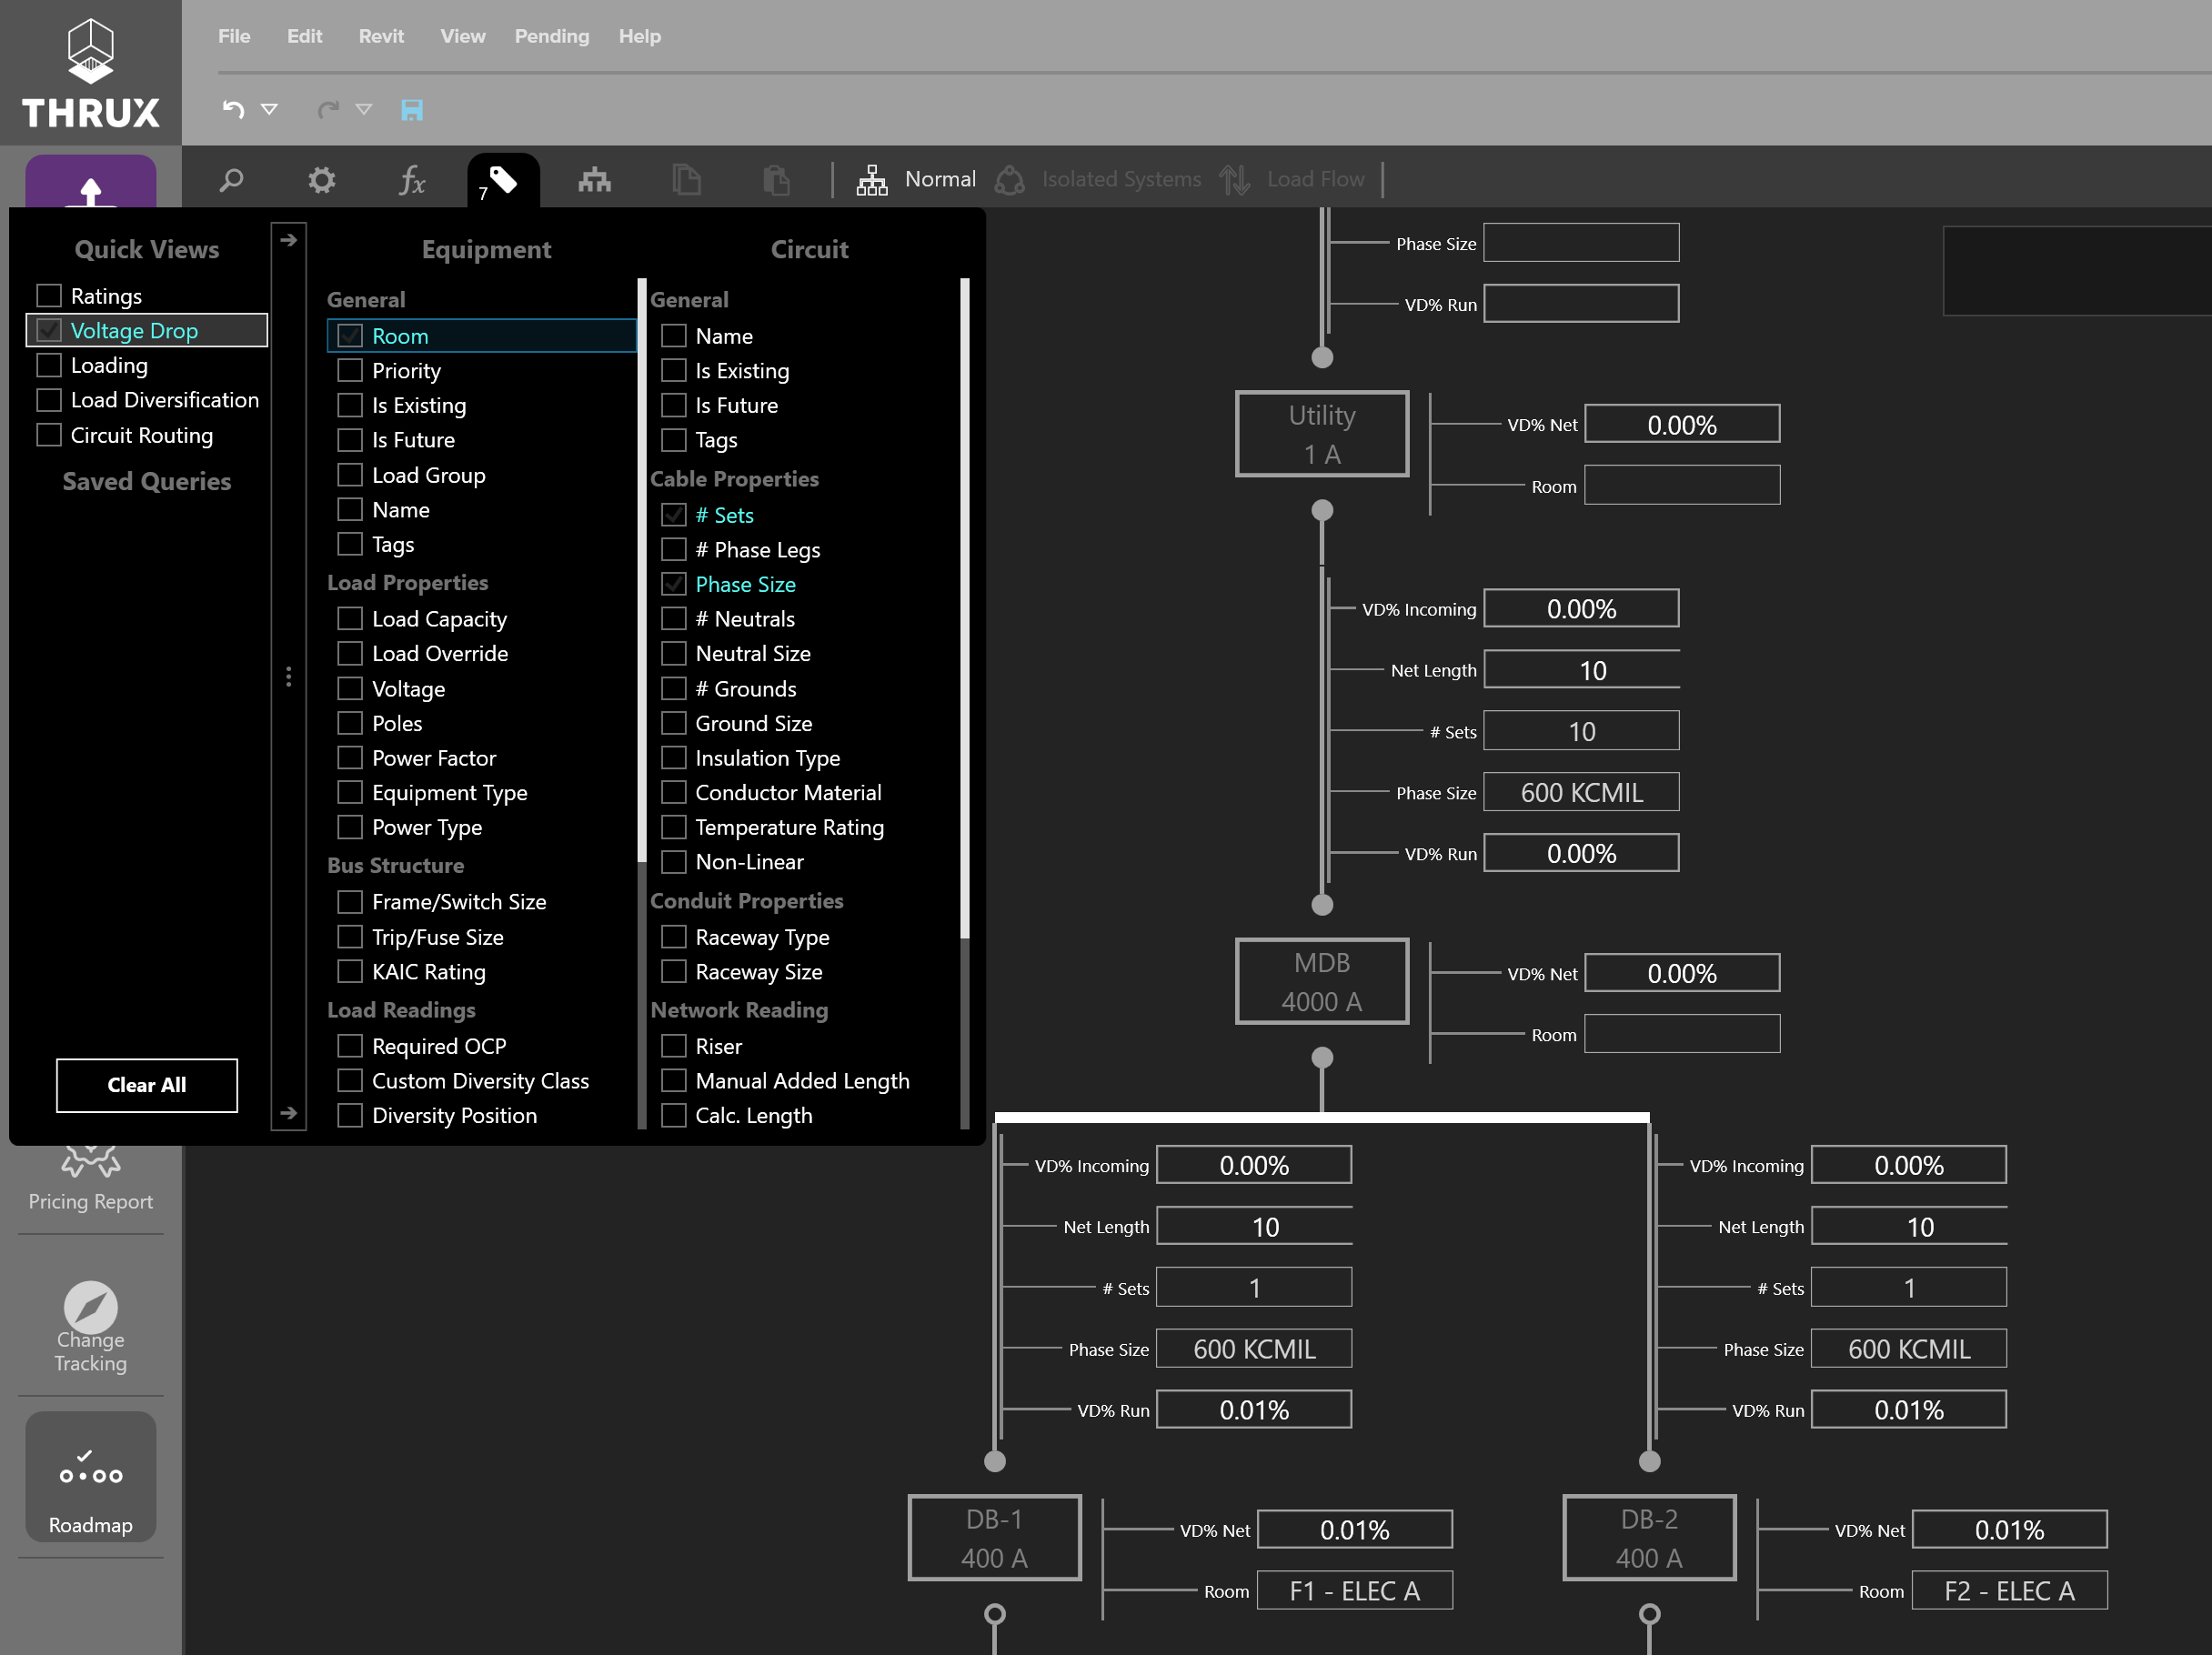Uncheck the Phase Size checkbox
Screen dimensions: 2212x1655
674,584
